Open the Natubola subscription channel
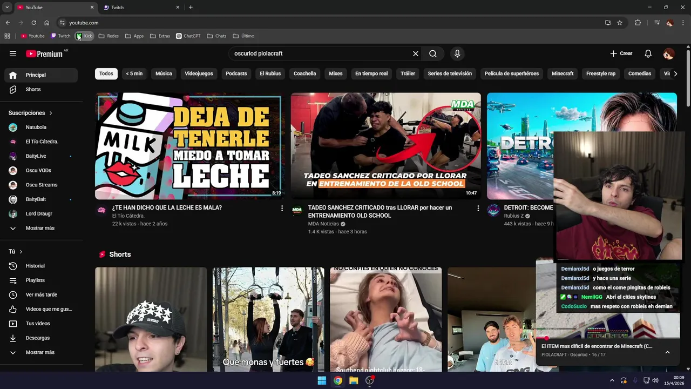This screenshot has height=389, width=691. [40, 128]
